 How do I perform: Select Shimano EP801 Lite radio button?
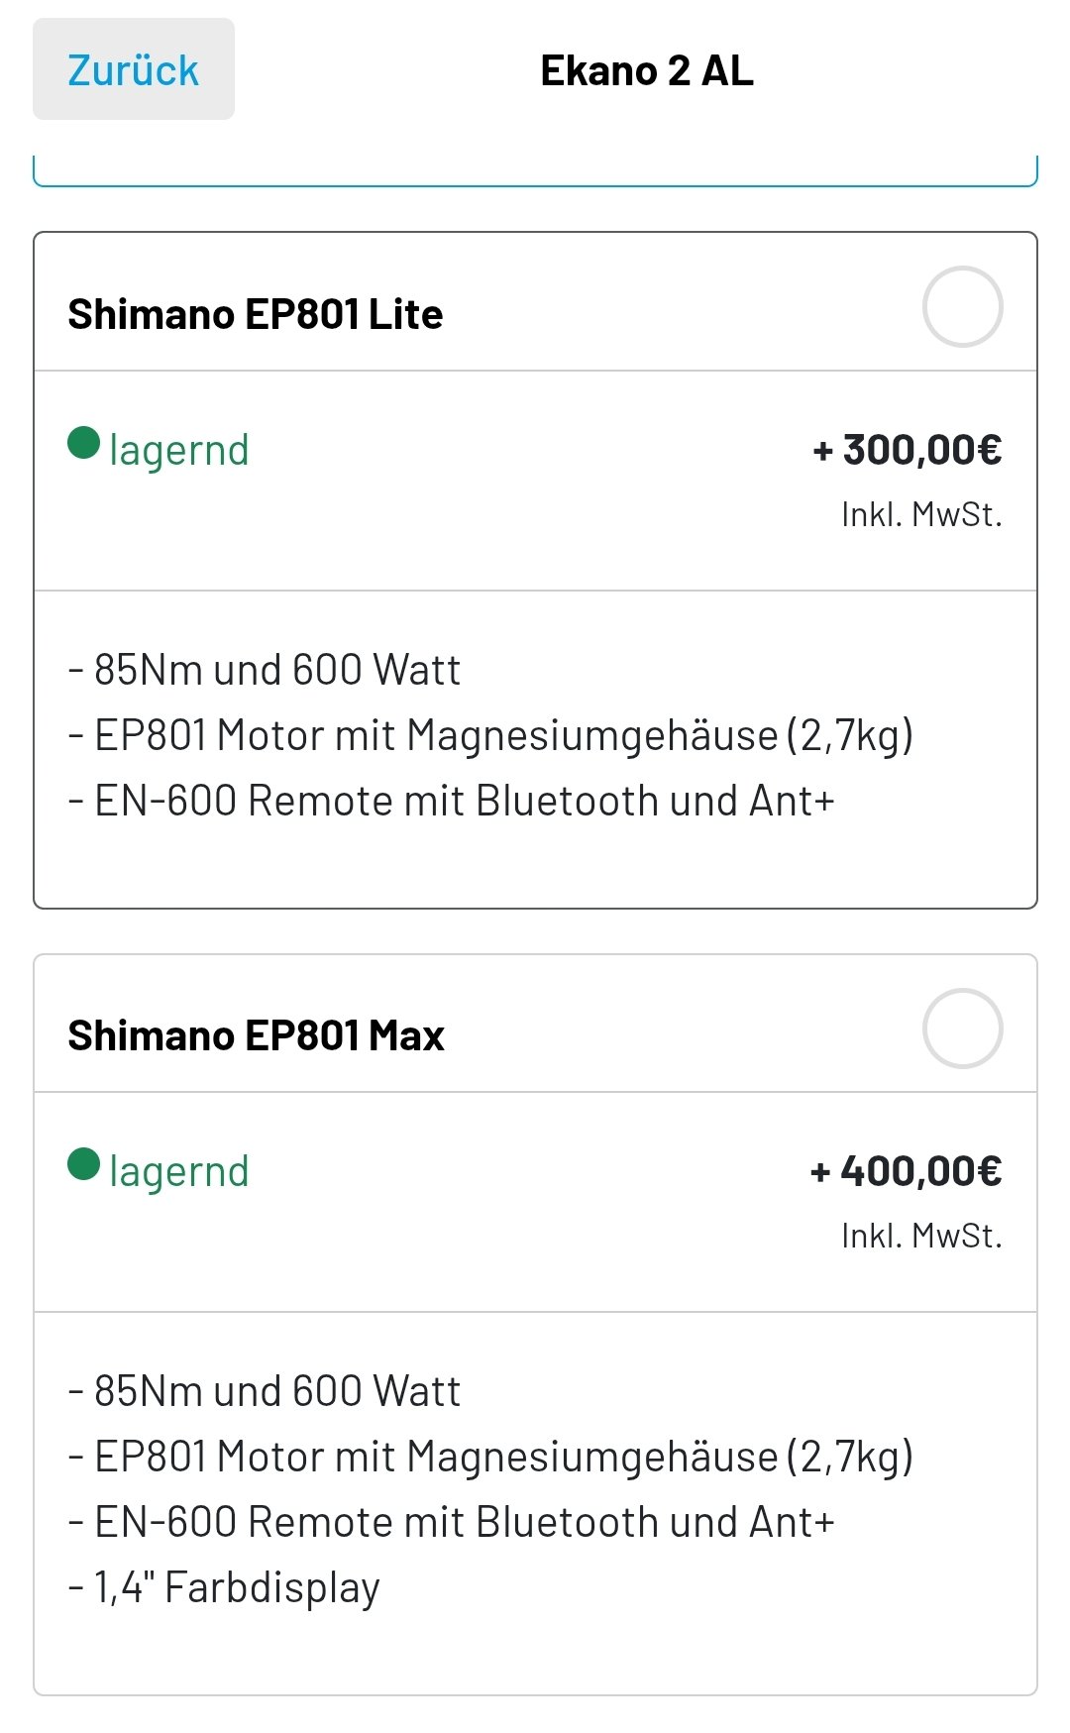(x=962, y=306)
